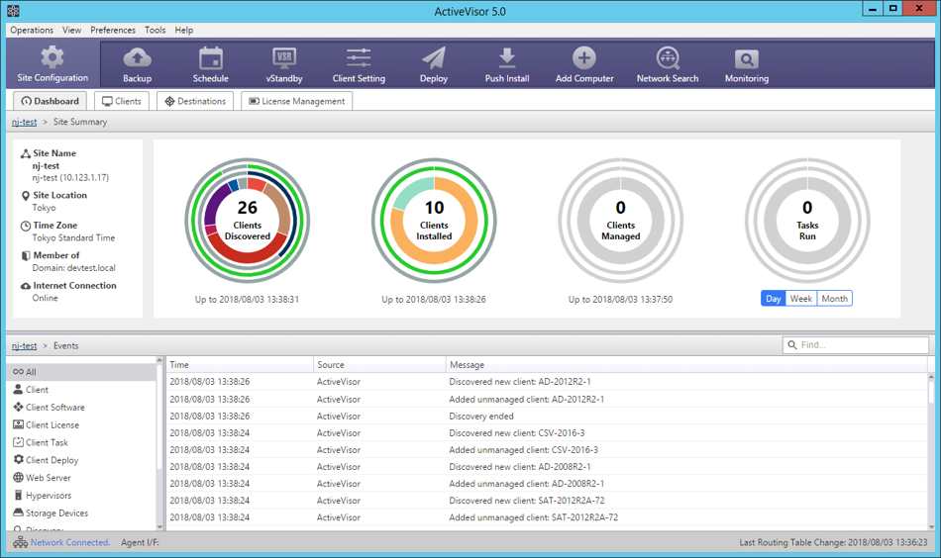Select the 'Discovery ended' event row
The height and width of the screenshot is (558, 941).
(x=547, y=416)
